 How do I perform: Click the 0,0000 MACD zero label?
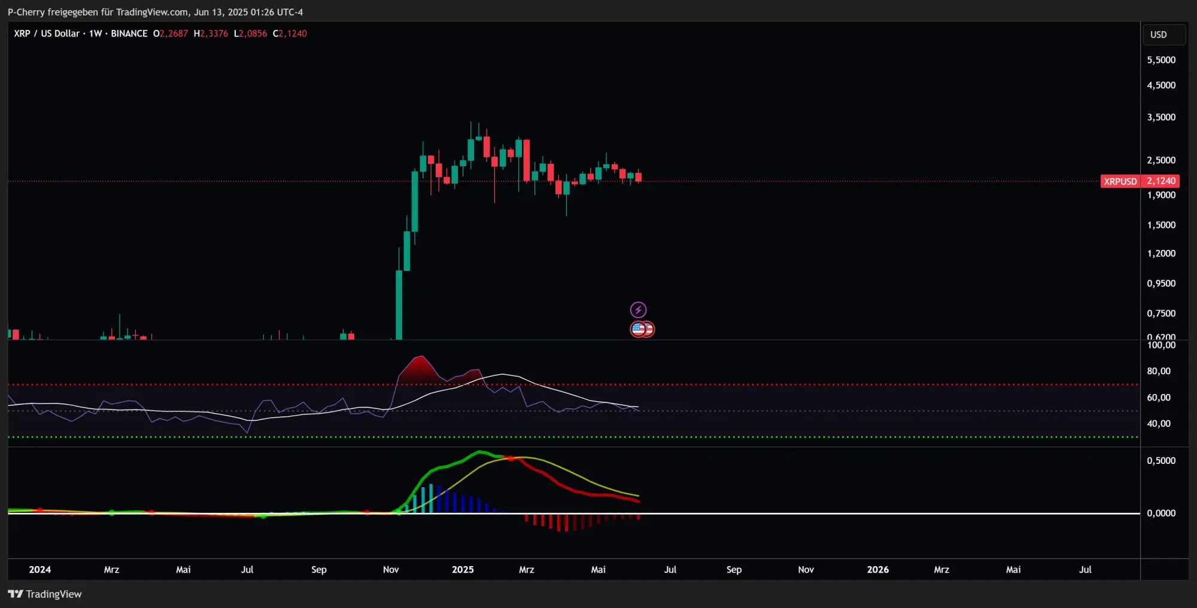(1161, 513)
